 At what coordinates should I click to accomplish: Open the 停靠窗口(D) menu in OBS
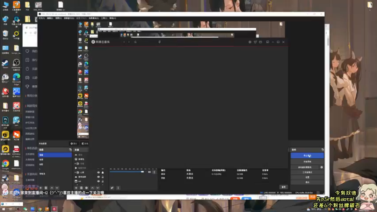[x=69, y=18]
